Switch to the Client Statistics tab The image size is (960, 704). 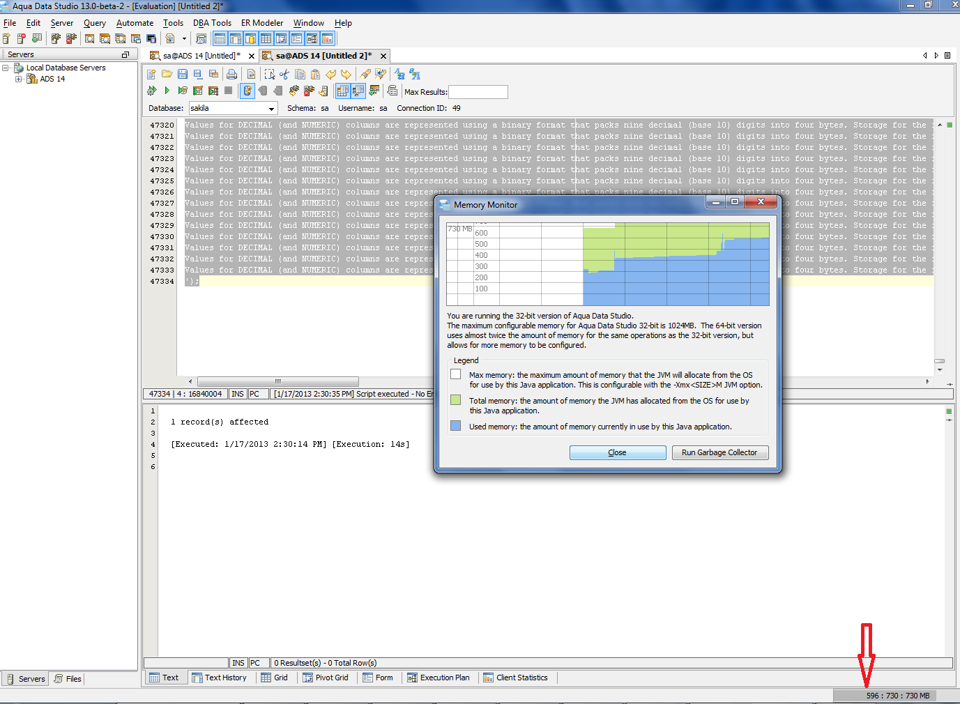pos(515,678)
